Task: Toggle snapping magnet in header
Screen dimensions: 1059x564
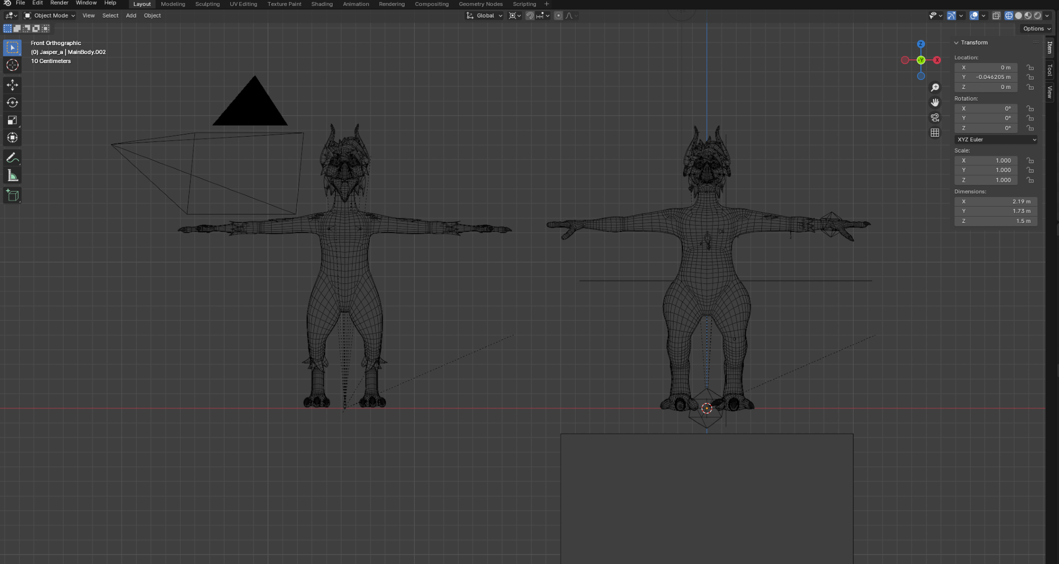Action: [x=529, y=16]
